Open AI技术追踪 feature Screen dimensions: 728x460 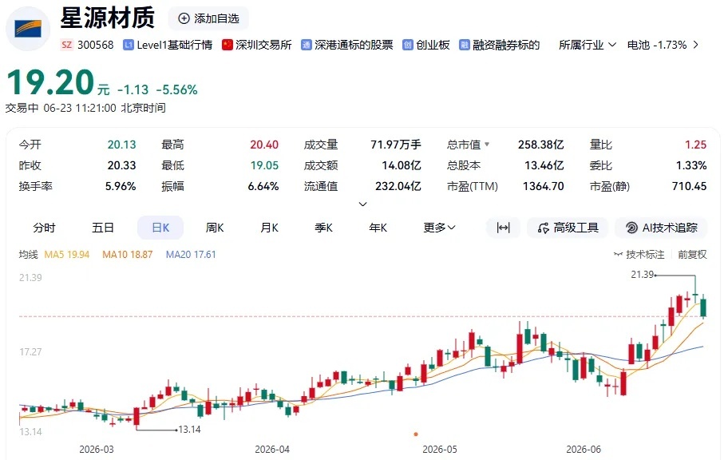coord(661,228)
